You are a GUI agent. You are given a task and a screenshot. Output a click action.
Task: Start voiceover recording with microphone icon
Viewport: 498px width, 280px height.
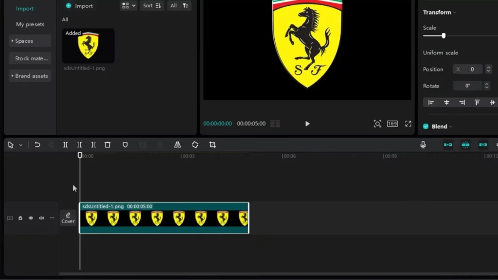coord(423,145)
